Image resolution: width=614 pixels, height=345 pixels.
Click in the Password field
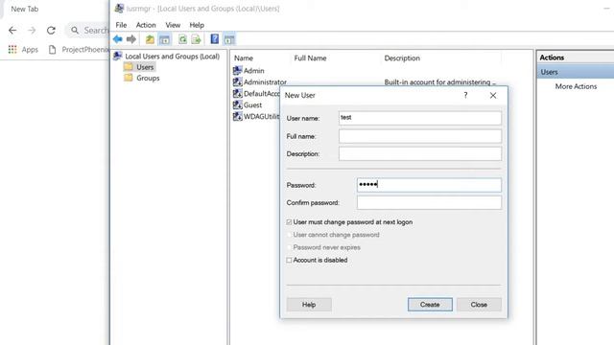tap(429, 185)
